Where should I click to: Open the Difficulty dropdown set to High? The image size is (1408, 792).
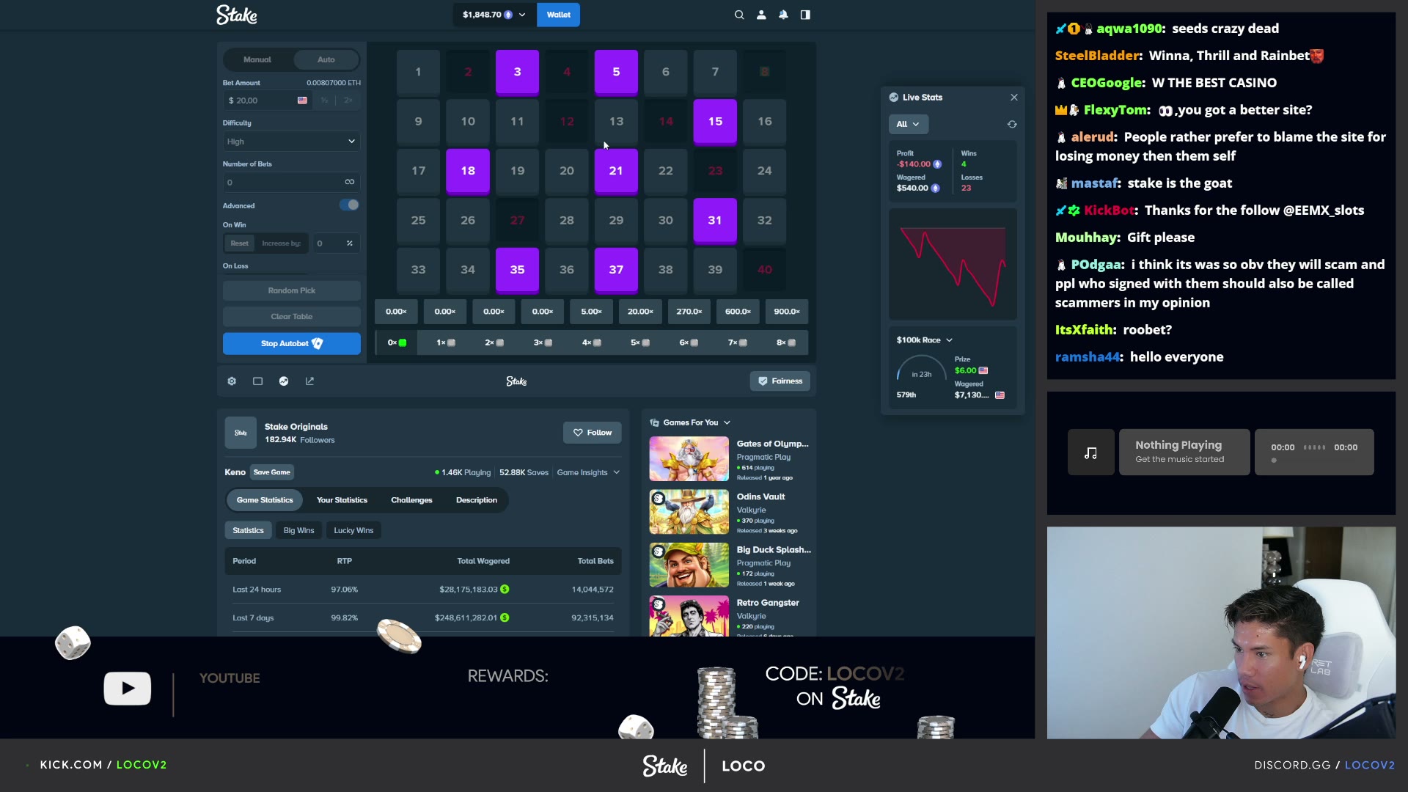click(292, 142)
